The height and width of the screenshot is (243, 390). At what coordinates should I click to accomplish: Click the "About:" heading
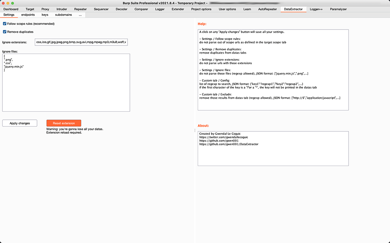pyautogui.click(x=203, y=126)
